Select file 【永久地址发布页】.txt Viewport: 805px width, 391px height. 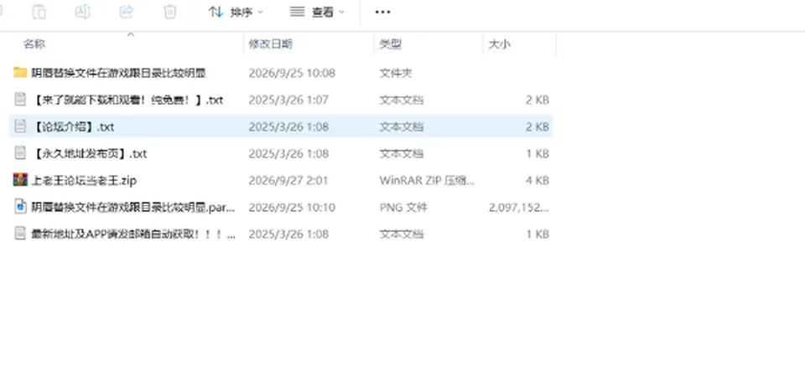coord(90,153)
